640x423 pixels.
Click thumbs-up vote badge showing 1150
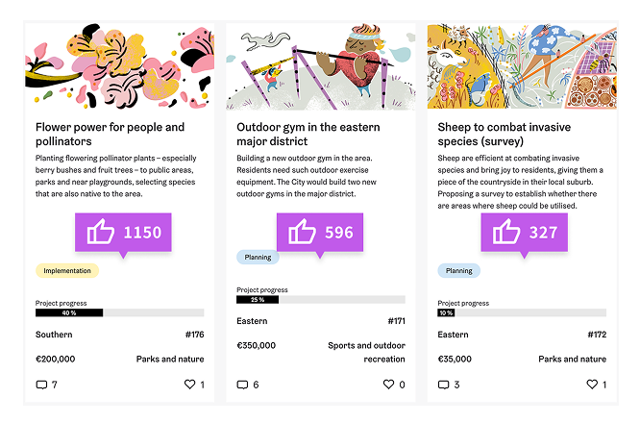coord(123,232)
